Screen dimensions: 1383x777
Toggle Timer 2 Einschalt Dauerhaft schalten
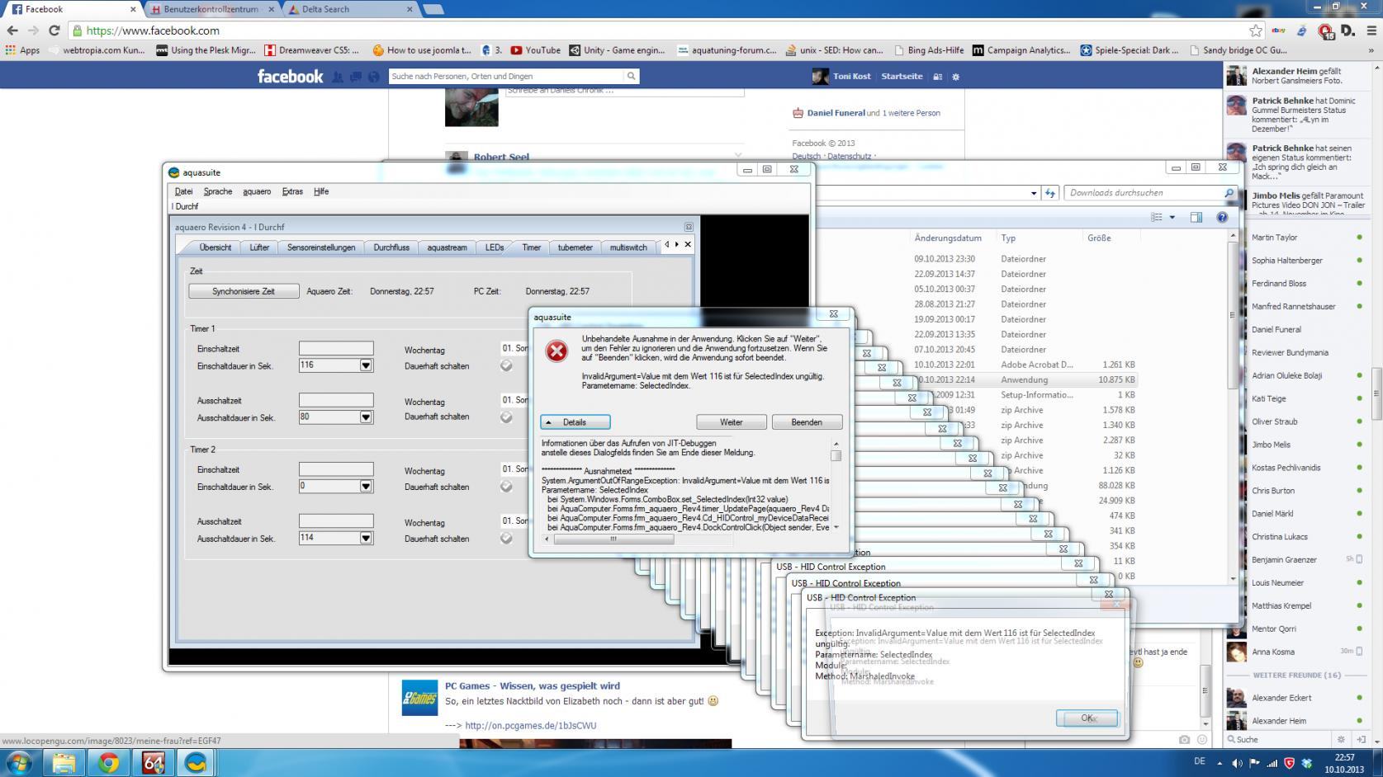point(506,487)
